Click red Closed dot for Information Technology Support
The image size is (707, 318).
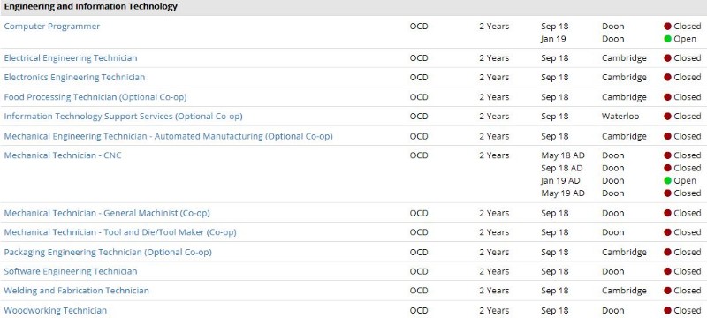pyautogui.click(x=668, y=117)
